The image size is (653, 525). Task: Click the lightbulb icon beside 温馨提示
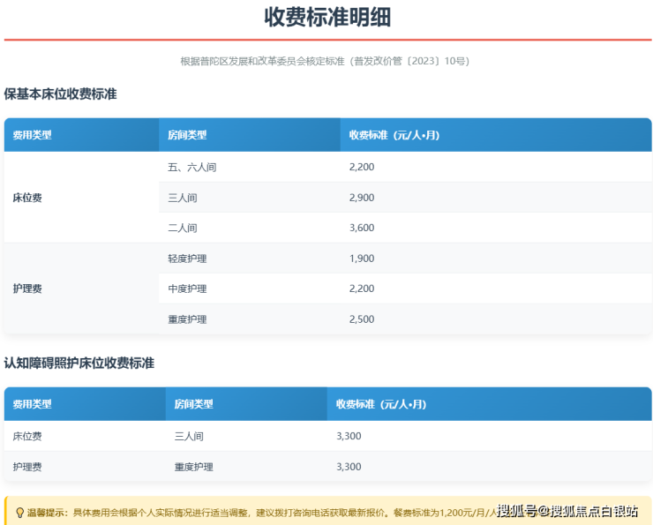point(19,512)
